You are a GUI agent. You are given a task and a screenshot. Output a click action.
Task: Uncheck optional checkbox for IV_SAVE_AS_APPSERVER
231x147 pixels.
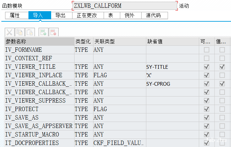tap(207, 126)
